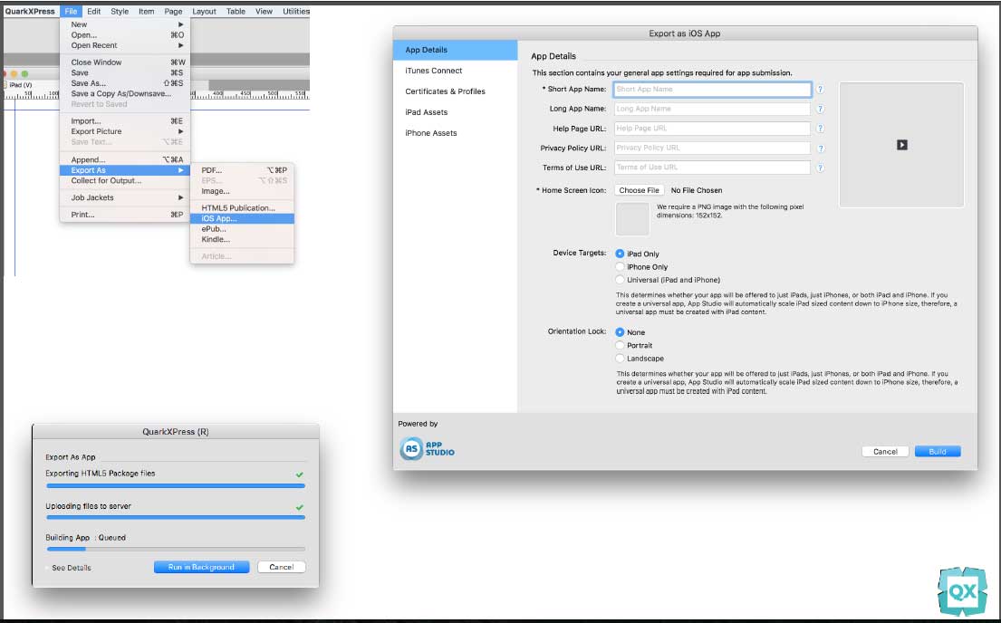This screenshot has height=623, width=1001.
Task: Set Orientation Lock to Landscape
Action: click(620, 358)
